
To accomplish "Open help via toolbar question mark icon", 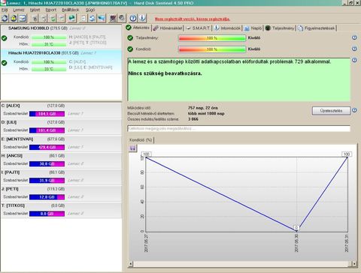I will pos(133,18).
